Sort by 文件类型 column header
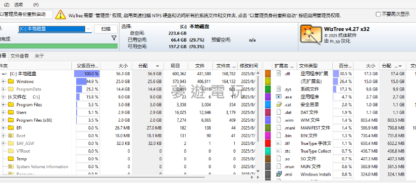 coord(314,66)
